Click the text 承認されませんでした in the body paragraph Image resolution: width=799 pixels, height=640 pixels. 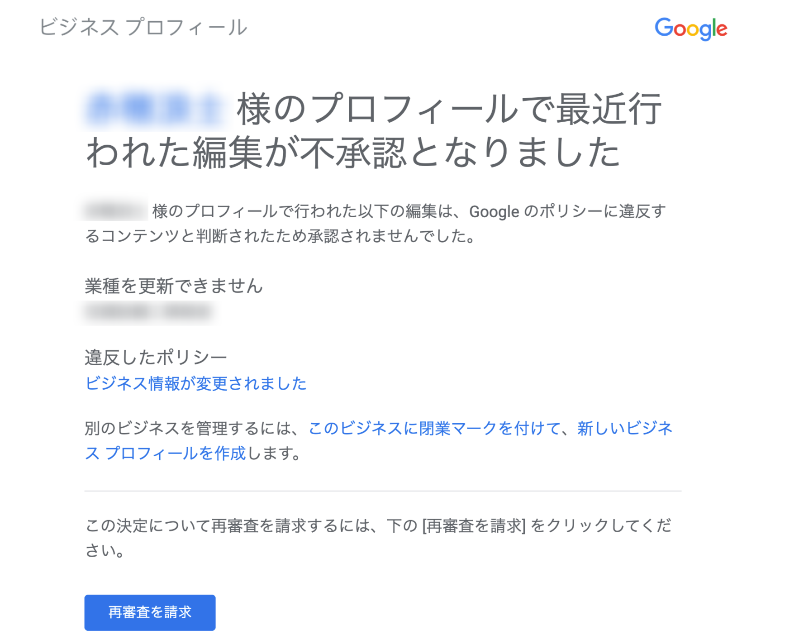click(386, 236)
